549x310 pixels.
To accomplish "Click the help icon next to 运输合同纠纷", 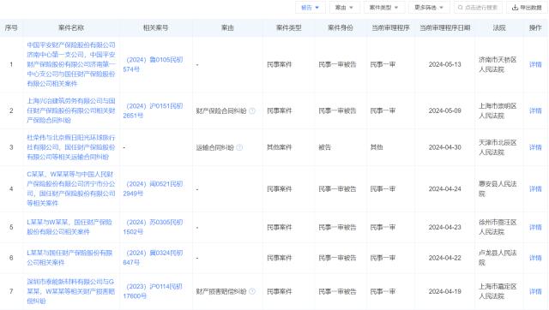I will pyautogui.click(x=239, y=147).
